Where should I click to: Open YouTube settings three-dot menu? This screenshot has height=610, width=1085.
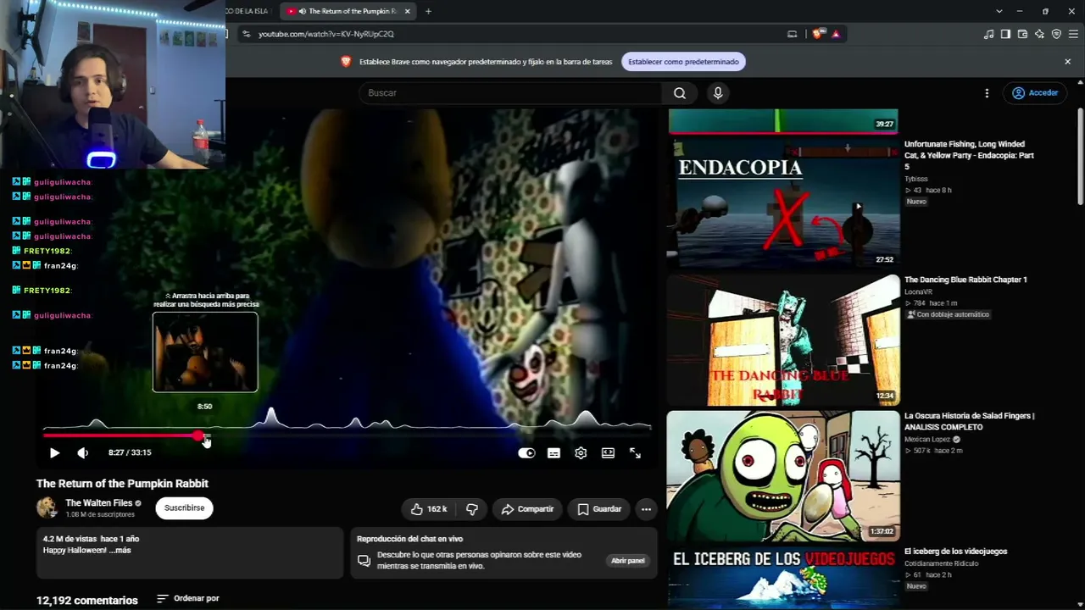coord(987,93)
